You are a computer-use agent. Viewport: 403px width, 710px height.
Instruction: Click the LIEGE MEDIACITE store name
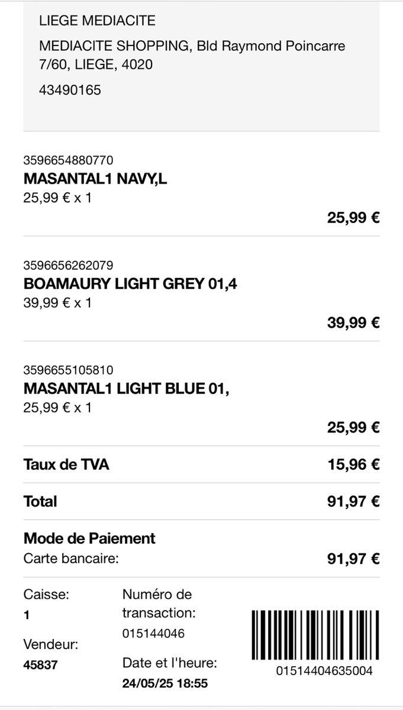(97, 21)
